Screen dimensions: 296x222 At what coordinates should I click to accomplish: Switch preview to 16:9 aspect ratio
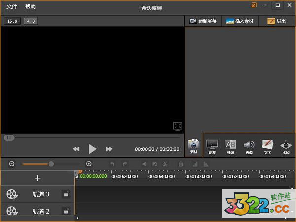coord(12,21)
